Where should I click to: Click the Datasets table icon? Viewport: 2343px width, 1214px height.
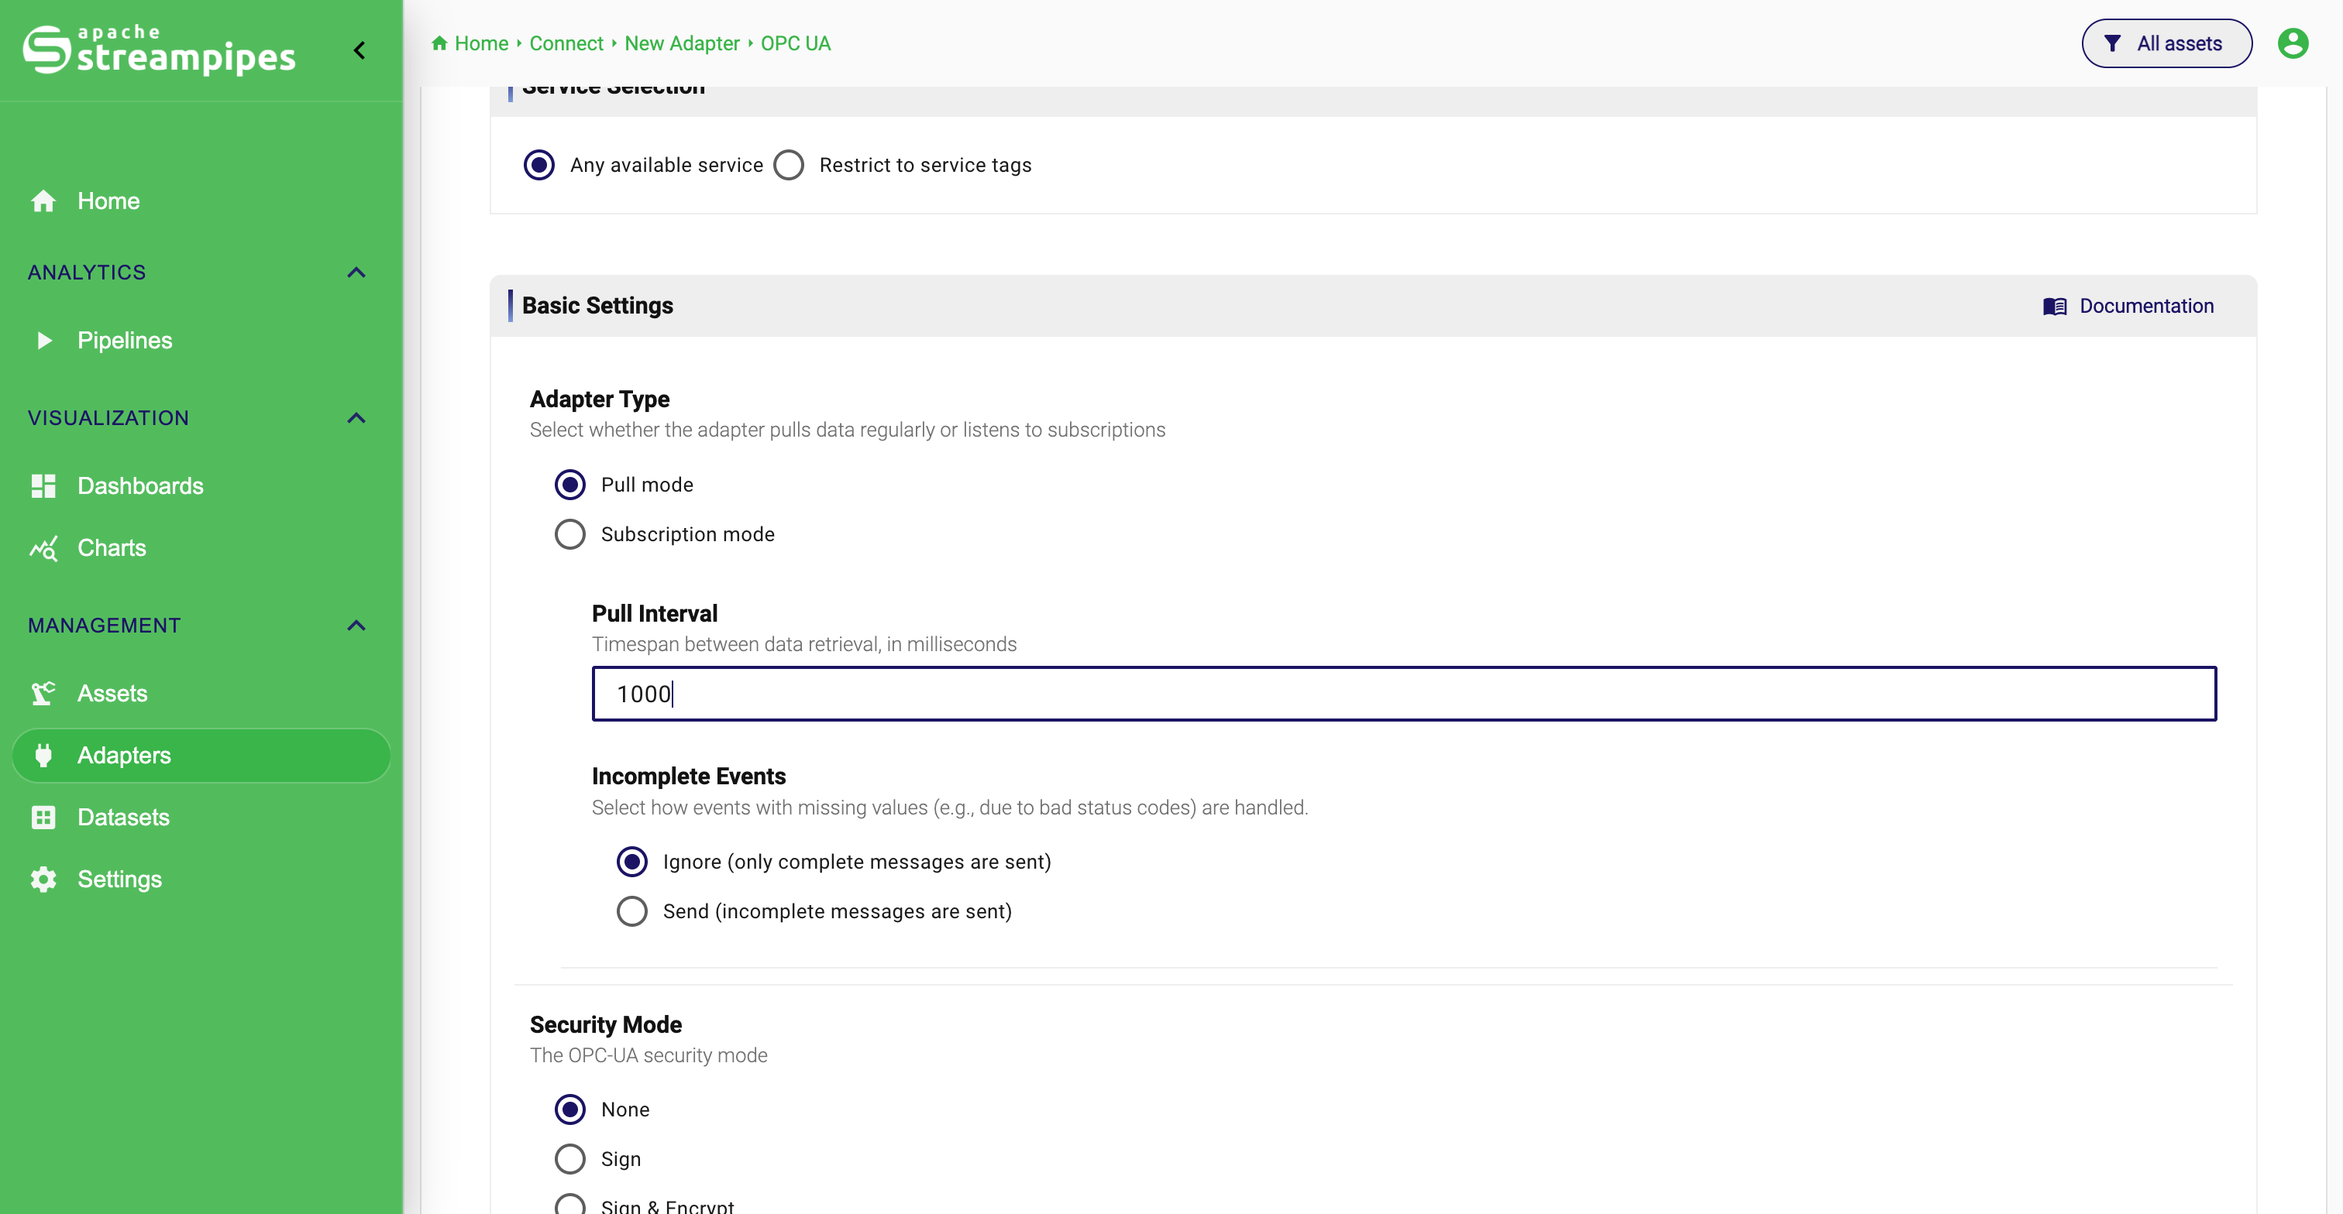[x=43, y=817]
